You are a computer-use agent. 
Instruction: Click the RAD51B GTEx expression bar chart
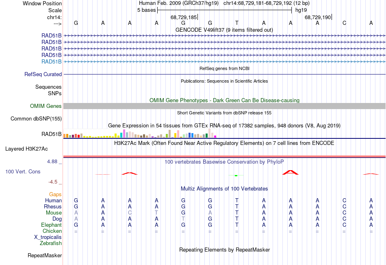tap(140, 134)
